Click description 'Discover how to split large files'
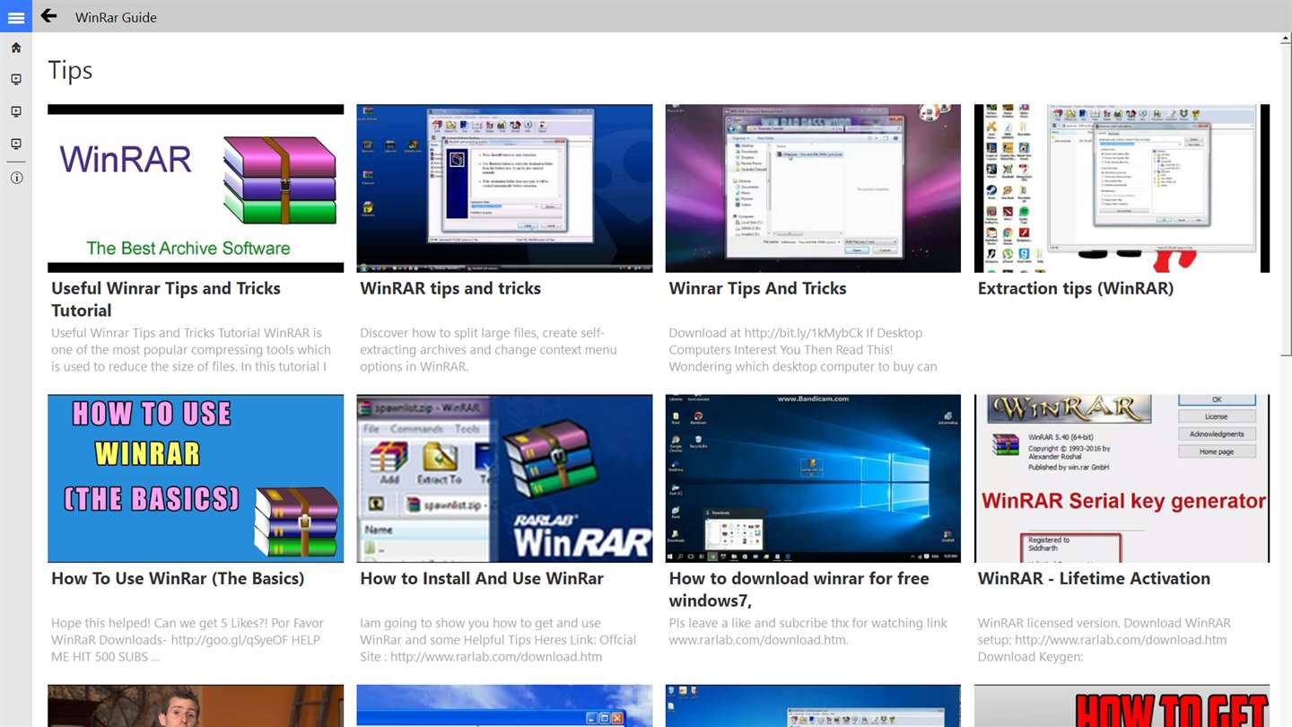Screen dimensions: 1292x727 (x=488, y=349)
